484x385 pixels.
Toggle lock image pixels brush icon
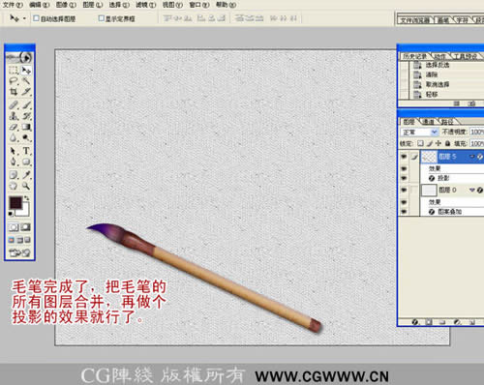point(430,143)
